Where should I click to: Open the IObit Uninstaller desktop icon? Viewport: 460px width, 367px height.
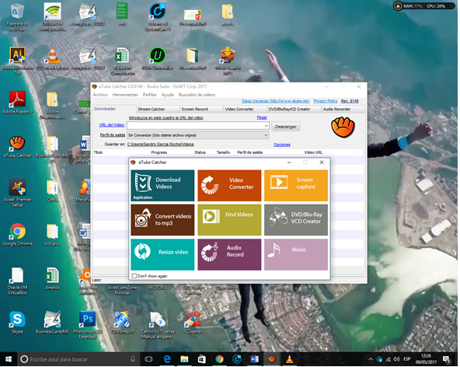pos(159,59)
